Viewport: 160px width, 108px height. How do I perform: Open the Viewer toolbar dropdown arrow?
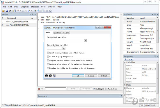pyautogui.click(x=20, y=11)
